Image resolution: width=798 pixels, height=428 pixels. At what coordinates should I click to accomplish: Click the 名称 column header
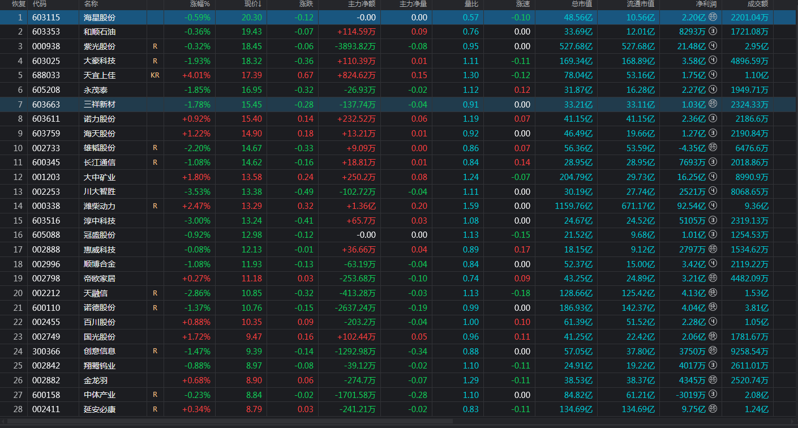click(x=91, y=4)
